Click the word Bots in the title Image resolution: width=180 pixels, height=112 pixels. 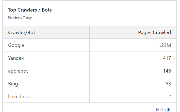[x=47, y=10]
